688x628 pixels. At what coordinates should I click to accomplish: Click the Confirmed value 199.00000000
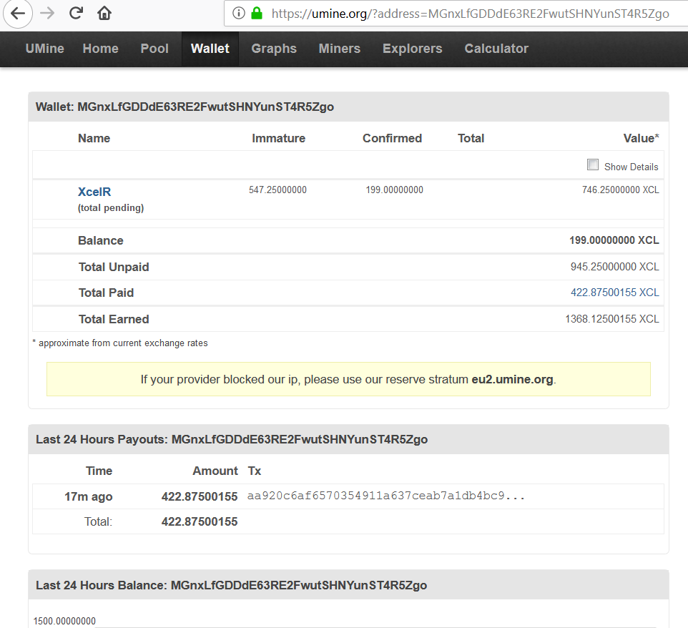click(395, 190)
